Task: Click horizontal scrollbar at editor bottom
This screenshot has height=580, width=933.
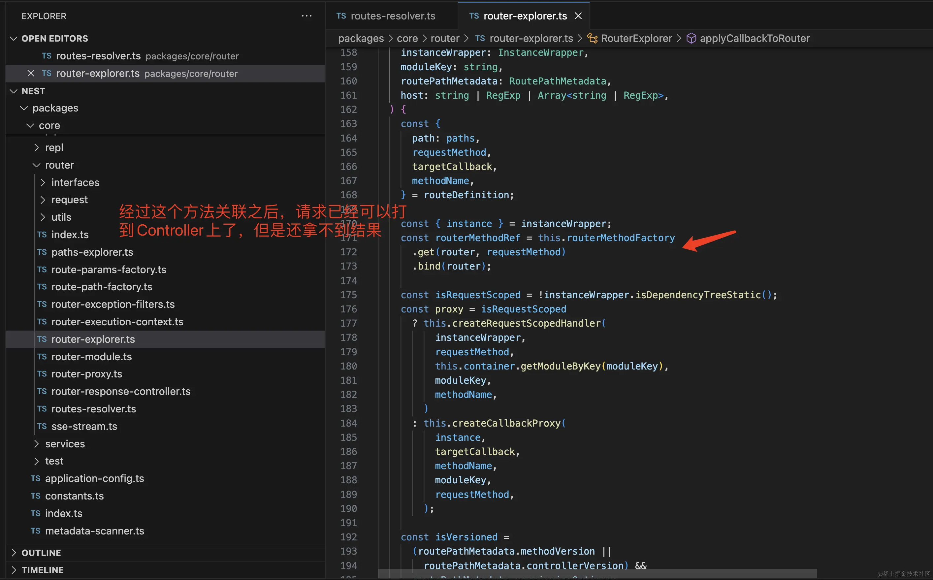Action: 597,574
